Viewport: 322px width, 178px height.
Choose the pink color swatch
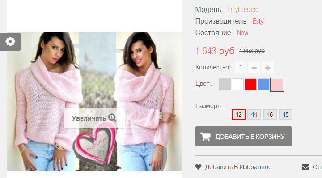[277, 85]
